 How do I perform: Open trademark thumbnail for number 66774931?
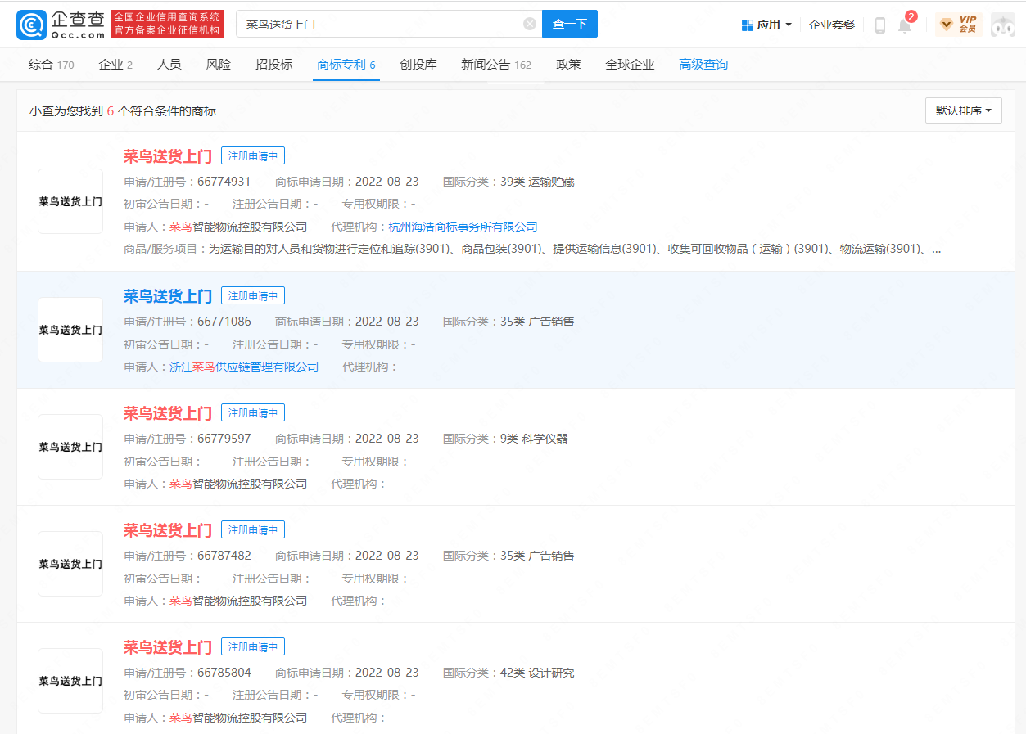point(70,201)
